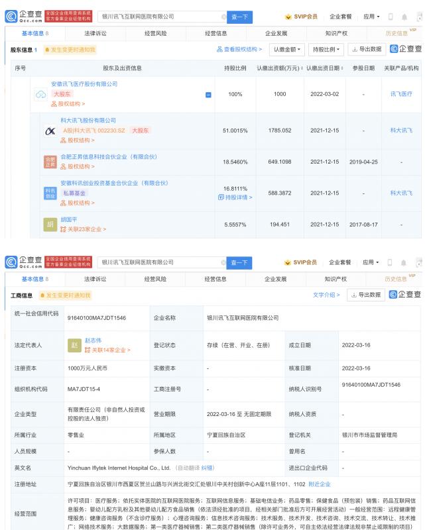Open the phone app icon on the 股东信息 page
427x530 pixels.
point(391,17)
